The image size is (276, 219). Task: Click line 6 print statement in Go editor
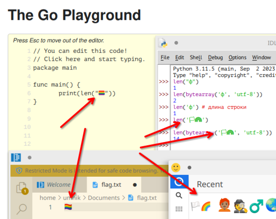coord(87,93)
